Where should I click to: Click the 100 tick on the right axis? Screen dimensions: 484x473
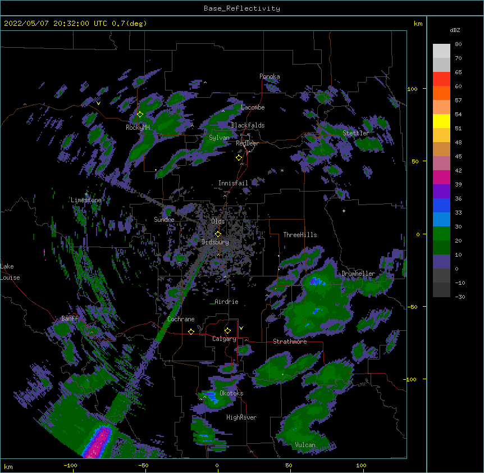412,89
